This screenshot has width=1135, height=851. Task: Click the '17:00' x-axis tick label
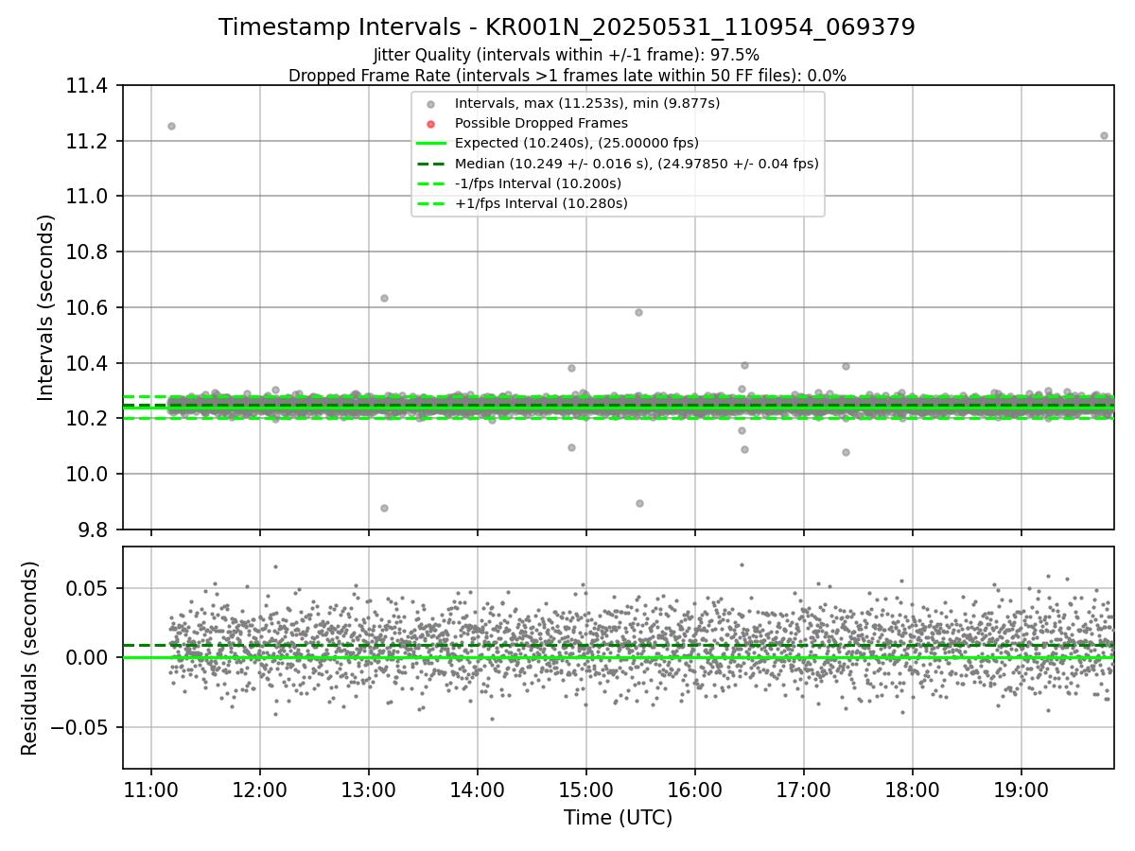click(803, 790)
